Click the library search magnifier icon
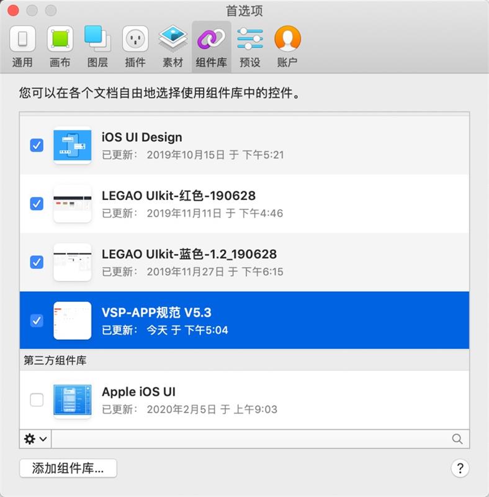The height and width of the screenshot is (497, 489). tap(457, 439)
